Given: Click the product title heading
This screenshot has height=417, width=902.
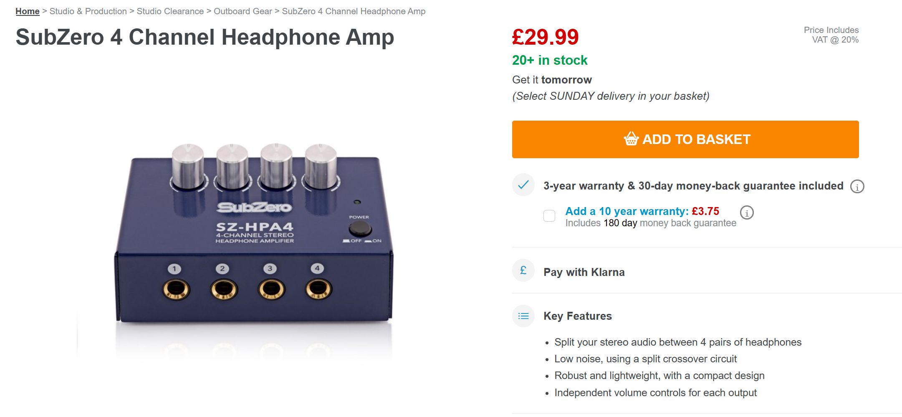Looking at the screenshot, I should pyautogui.click(x=205, y=37).
